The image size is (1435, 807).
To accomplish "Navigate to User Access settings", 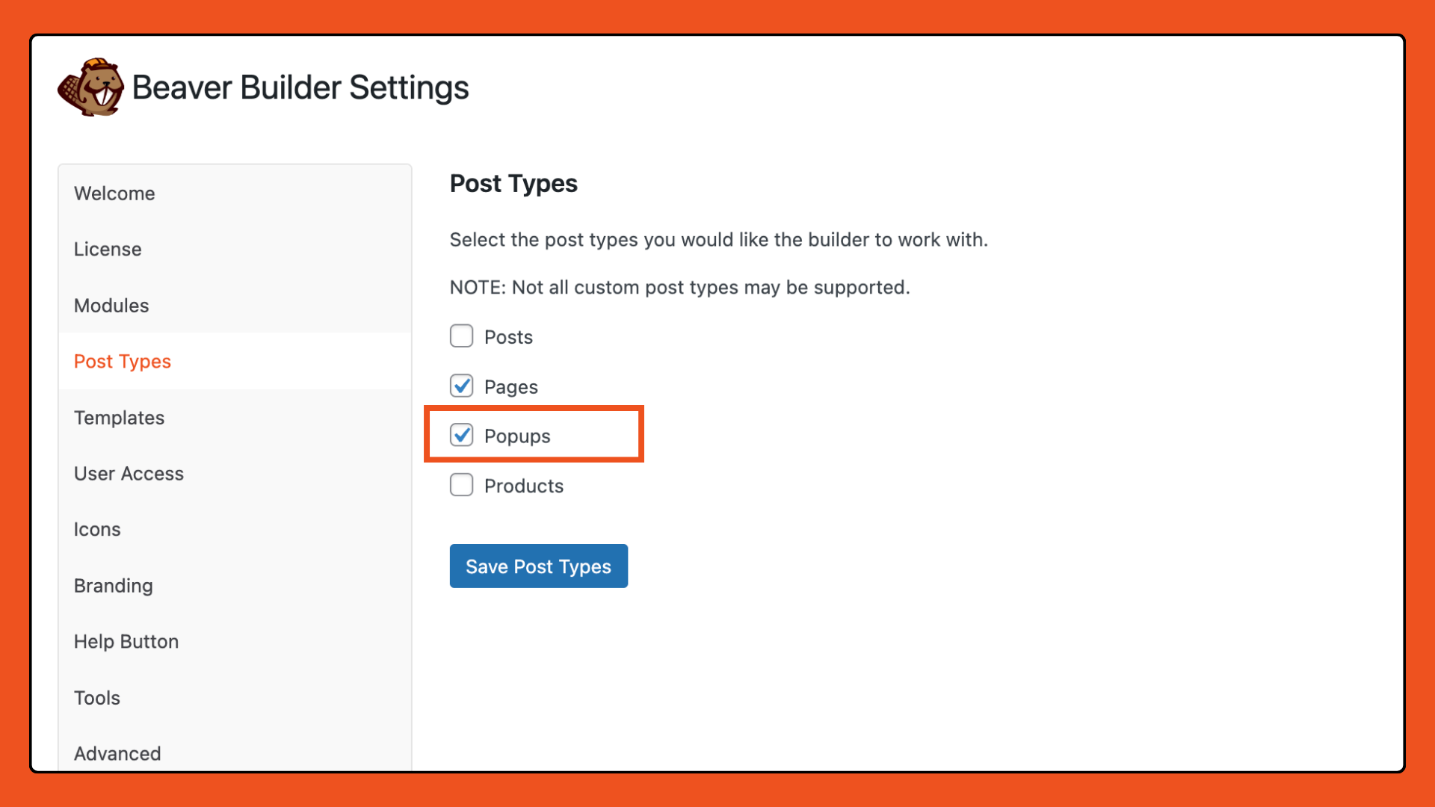I will (129, 474).
